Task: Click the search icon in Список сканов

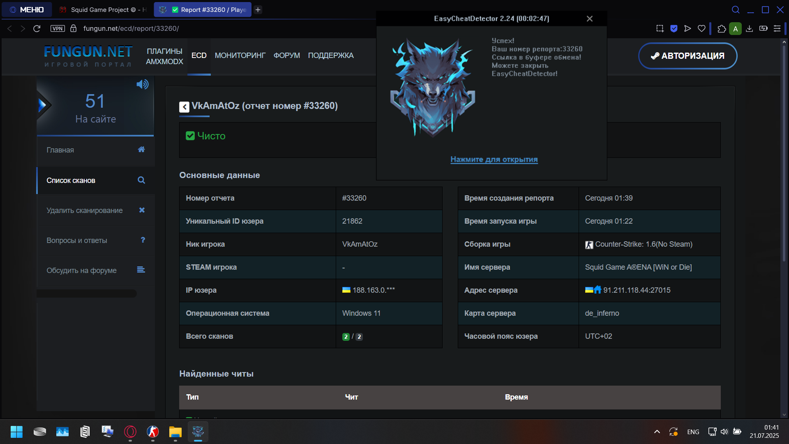Action: point(141,180)
